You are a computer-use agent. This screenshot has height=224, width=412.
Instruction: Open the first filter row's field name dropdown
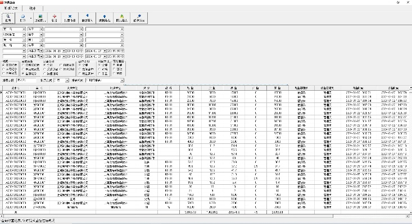(x=24, y=29)
